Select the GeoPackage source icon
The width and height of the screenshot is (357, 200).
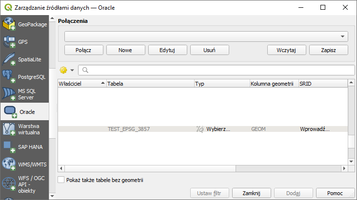tap(9, 24)
